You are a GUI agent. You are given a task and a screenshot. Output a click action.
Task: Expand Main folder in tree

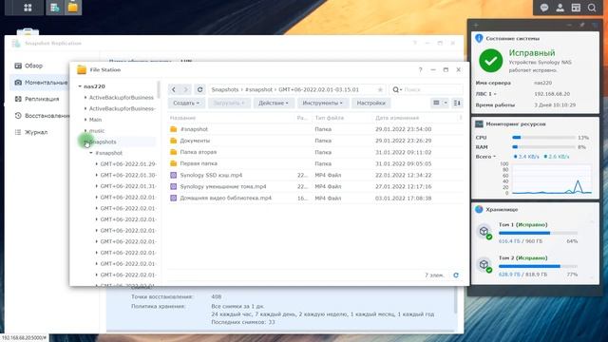[x=85, y=120]
